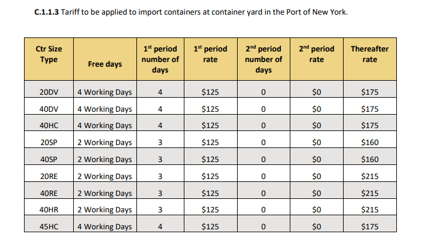Click the "1st period rate" column header

(210, 54)
